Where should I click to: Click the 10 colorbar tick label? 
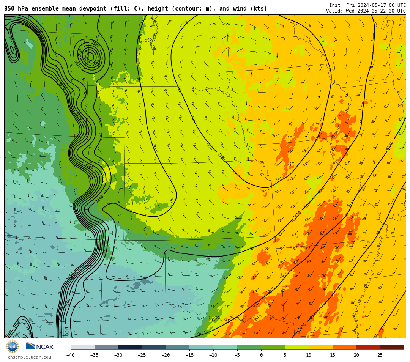tap(309, 355)
